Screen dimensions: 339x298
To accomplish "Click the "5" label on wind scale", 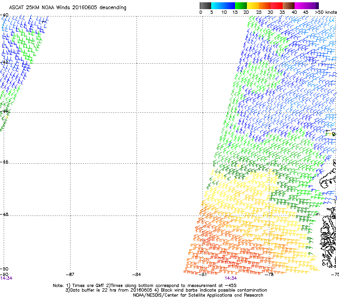I will pyautogui.click(x=212, y=12).
